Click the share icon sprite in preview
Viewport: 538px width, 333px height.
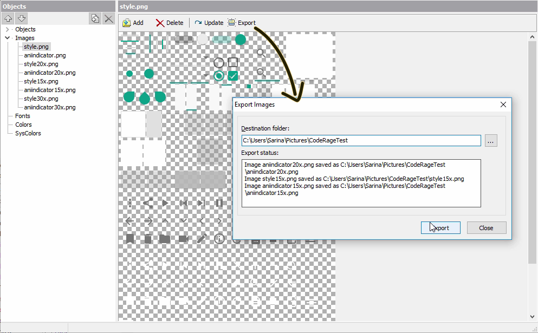coord(148,203)
